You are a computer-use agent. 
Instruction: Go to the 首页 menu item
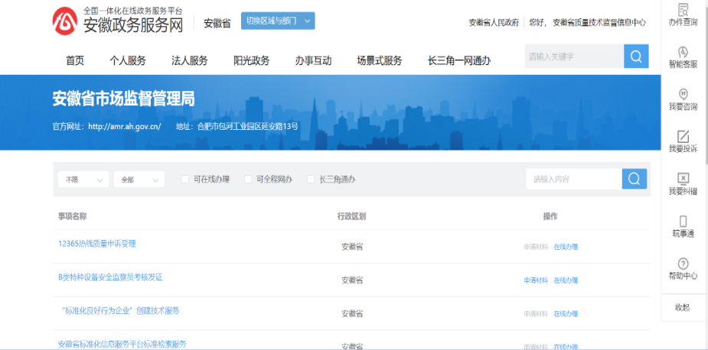75,60
